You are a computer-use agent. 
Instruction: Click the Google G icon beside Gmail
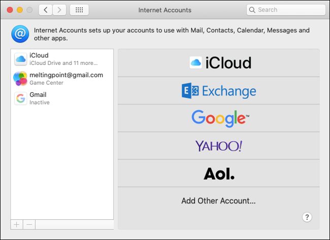(21, 98)
